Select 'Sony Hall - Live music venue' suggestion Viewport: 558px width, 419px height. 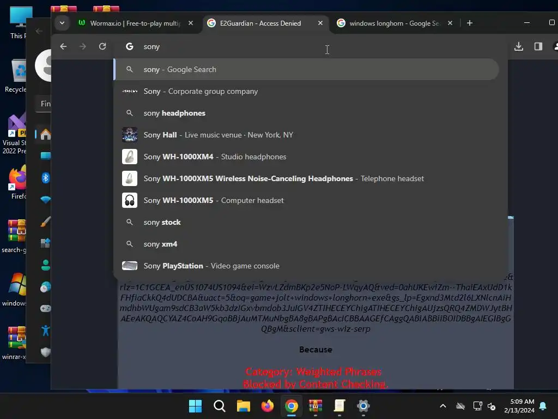pyautogui.click(x=306, y=135)
